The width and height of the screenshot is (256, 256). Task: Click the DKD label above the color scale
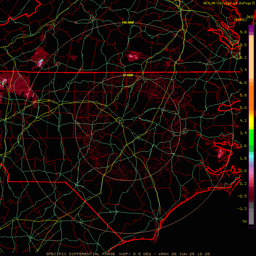[250, 17]
